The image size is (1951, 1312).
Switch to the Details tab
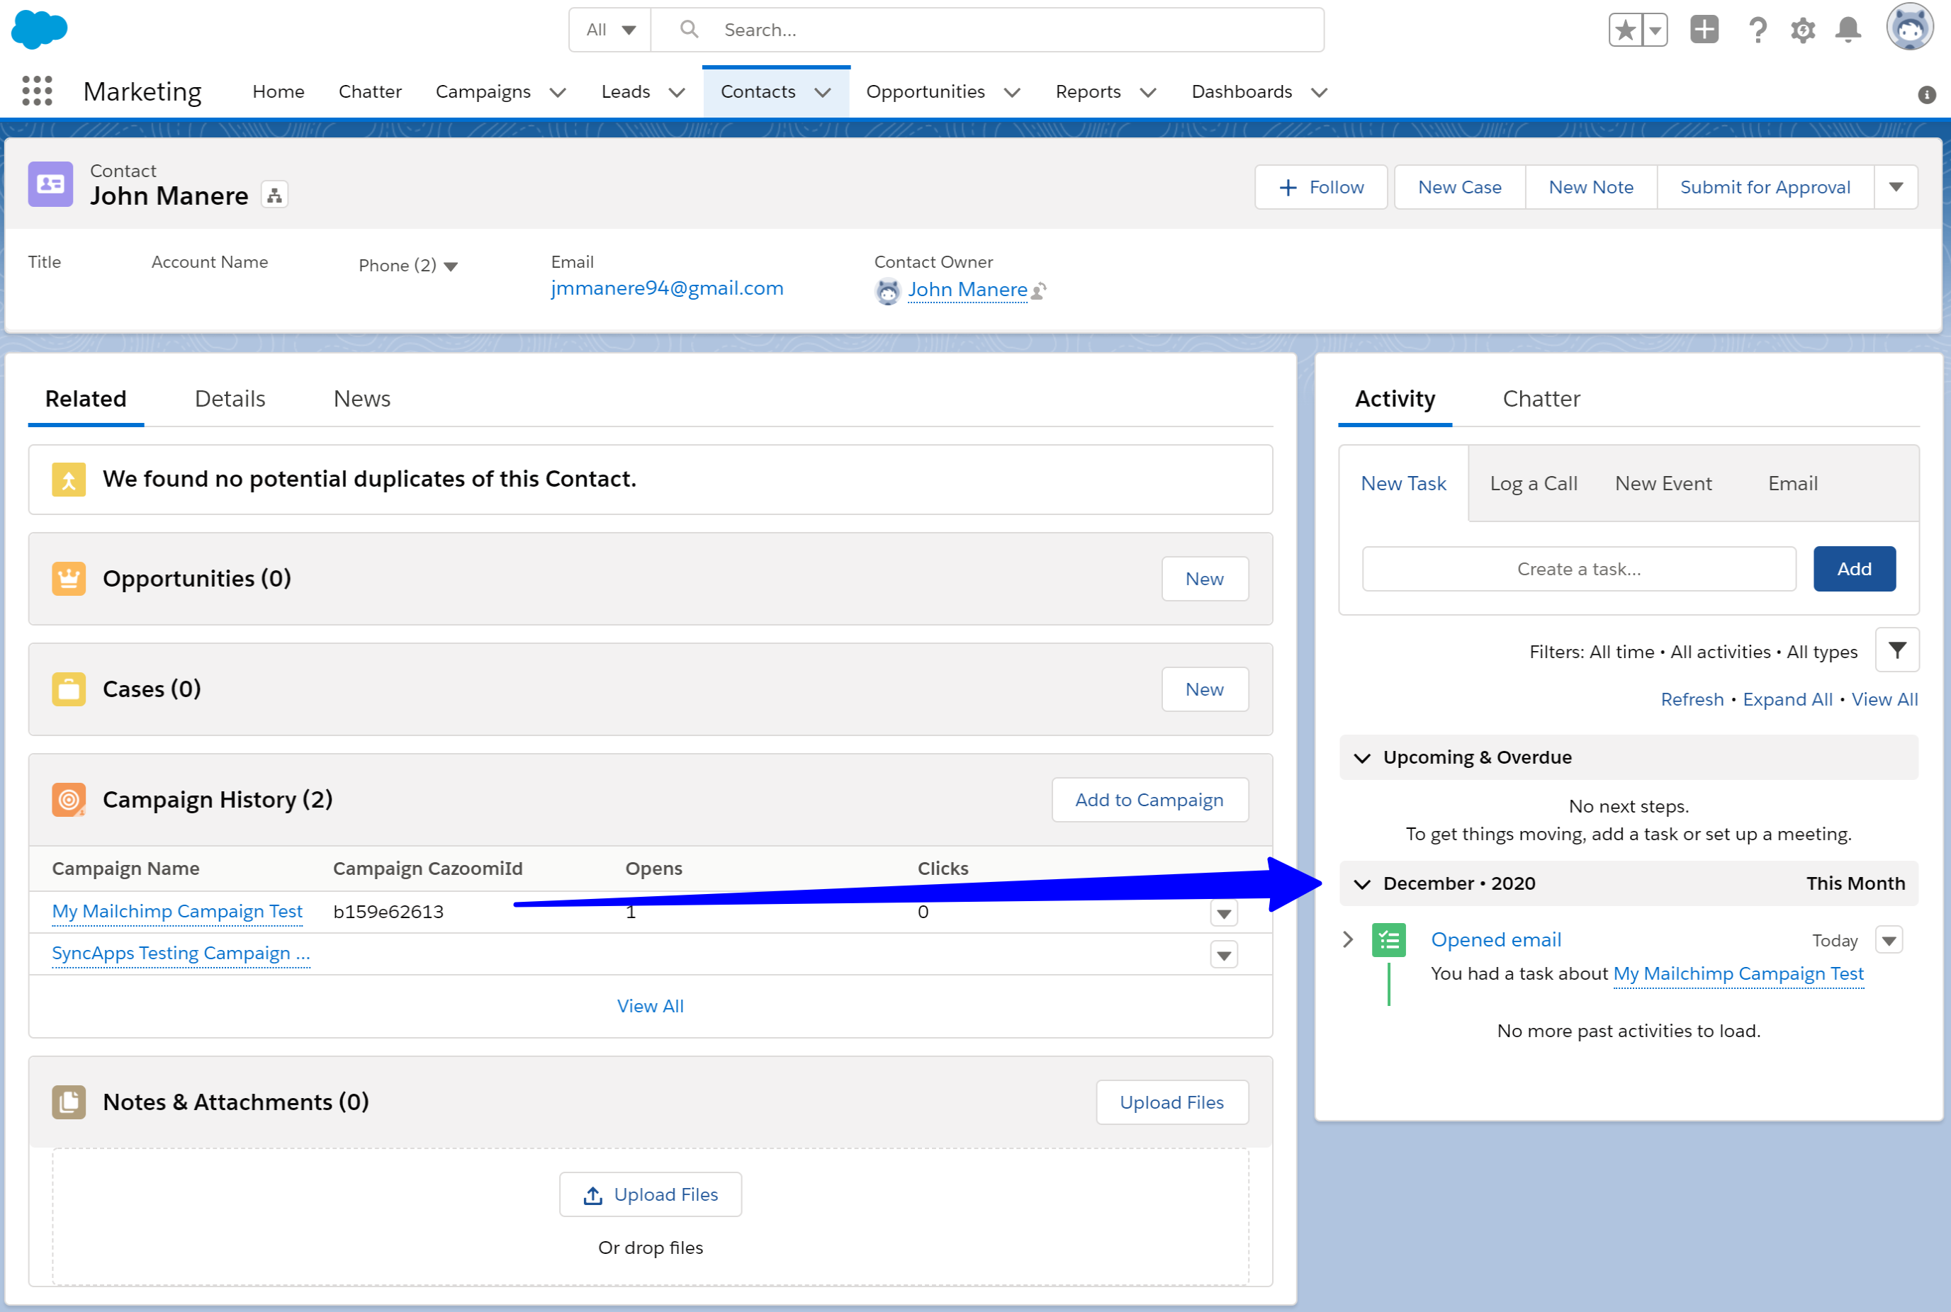click(x=230, y=398)
